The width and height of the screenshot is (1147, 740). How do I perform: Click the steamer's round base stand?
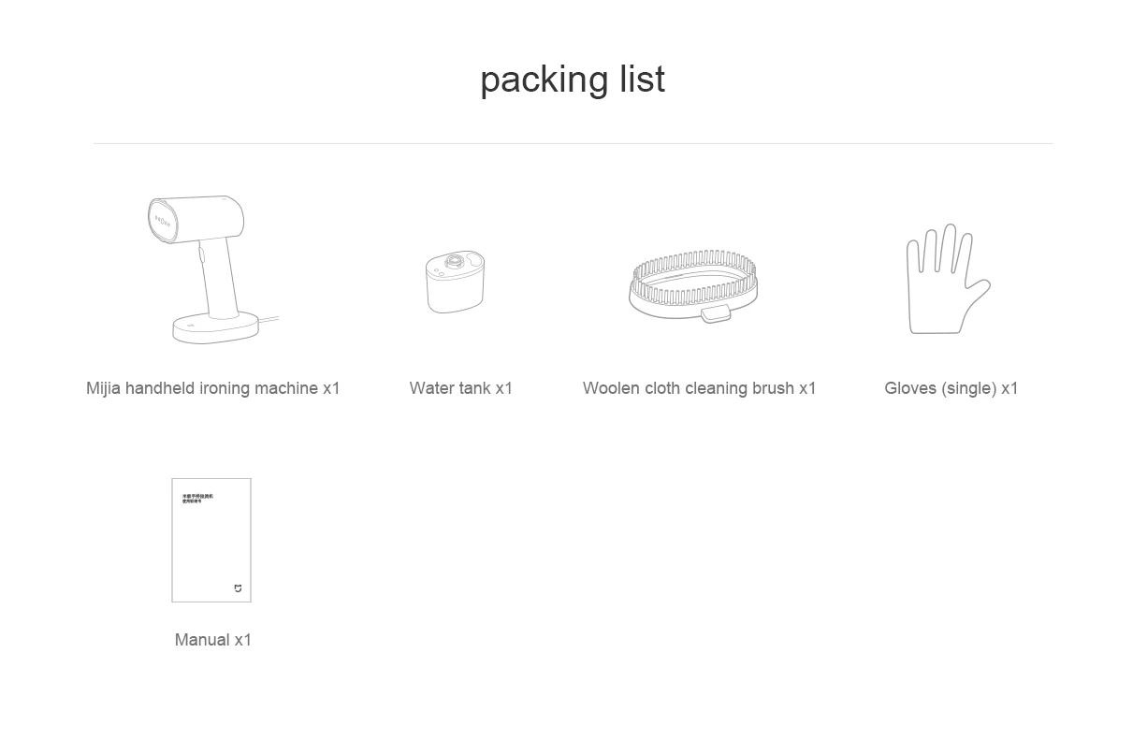215,327
